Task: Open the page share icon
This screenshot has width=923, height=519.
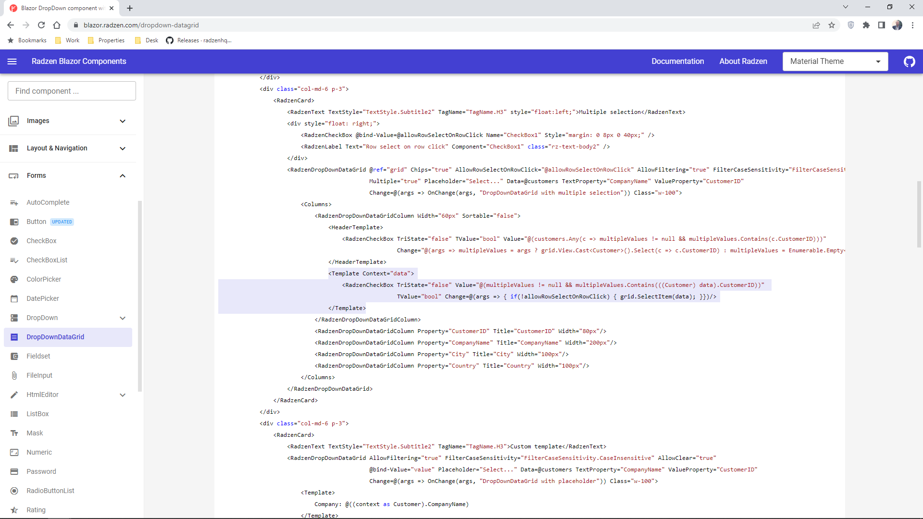Action: pyautogui.click(x=816, y=25)
